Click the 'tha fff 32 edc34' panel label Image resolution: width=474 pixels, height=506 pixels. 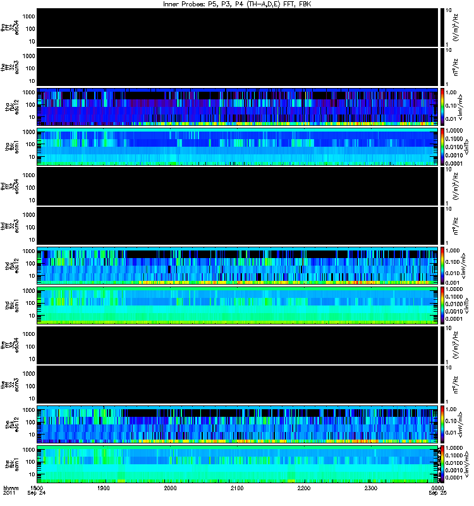(10, 27)
